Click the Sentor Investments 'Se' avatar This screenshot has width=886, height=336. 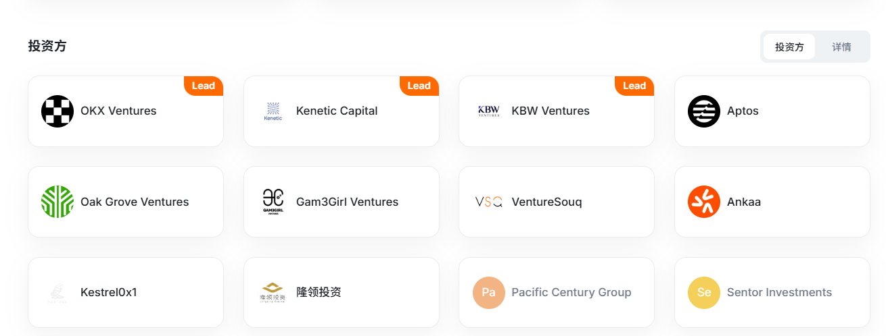[704, 293]
